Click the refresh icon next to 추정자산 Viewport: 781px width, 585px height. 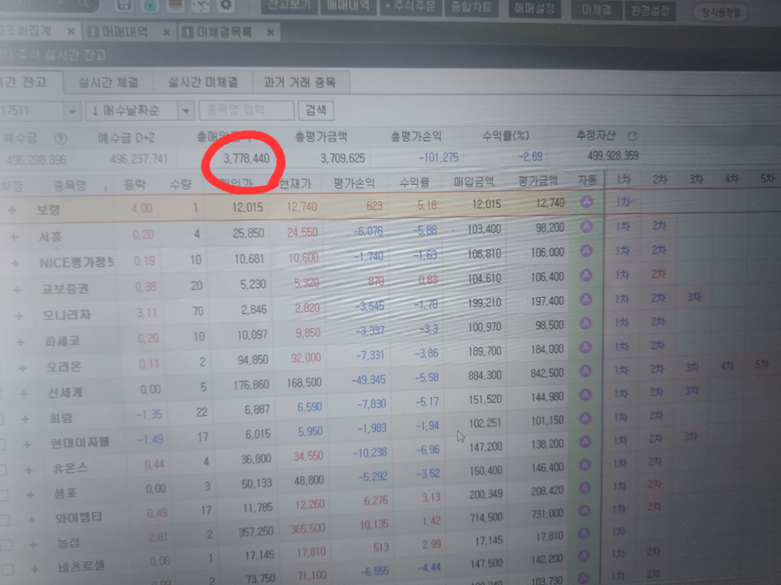(x=632, y=137)
